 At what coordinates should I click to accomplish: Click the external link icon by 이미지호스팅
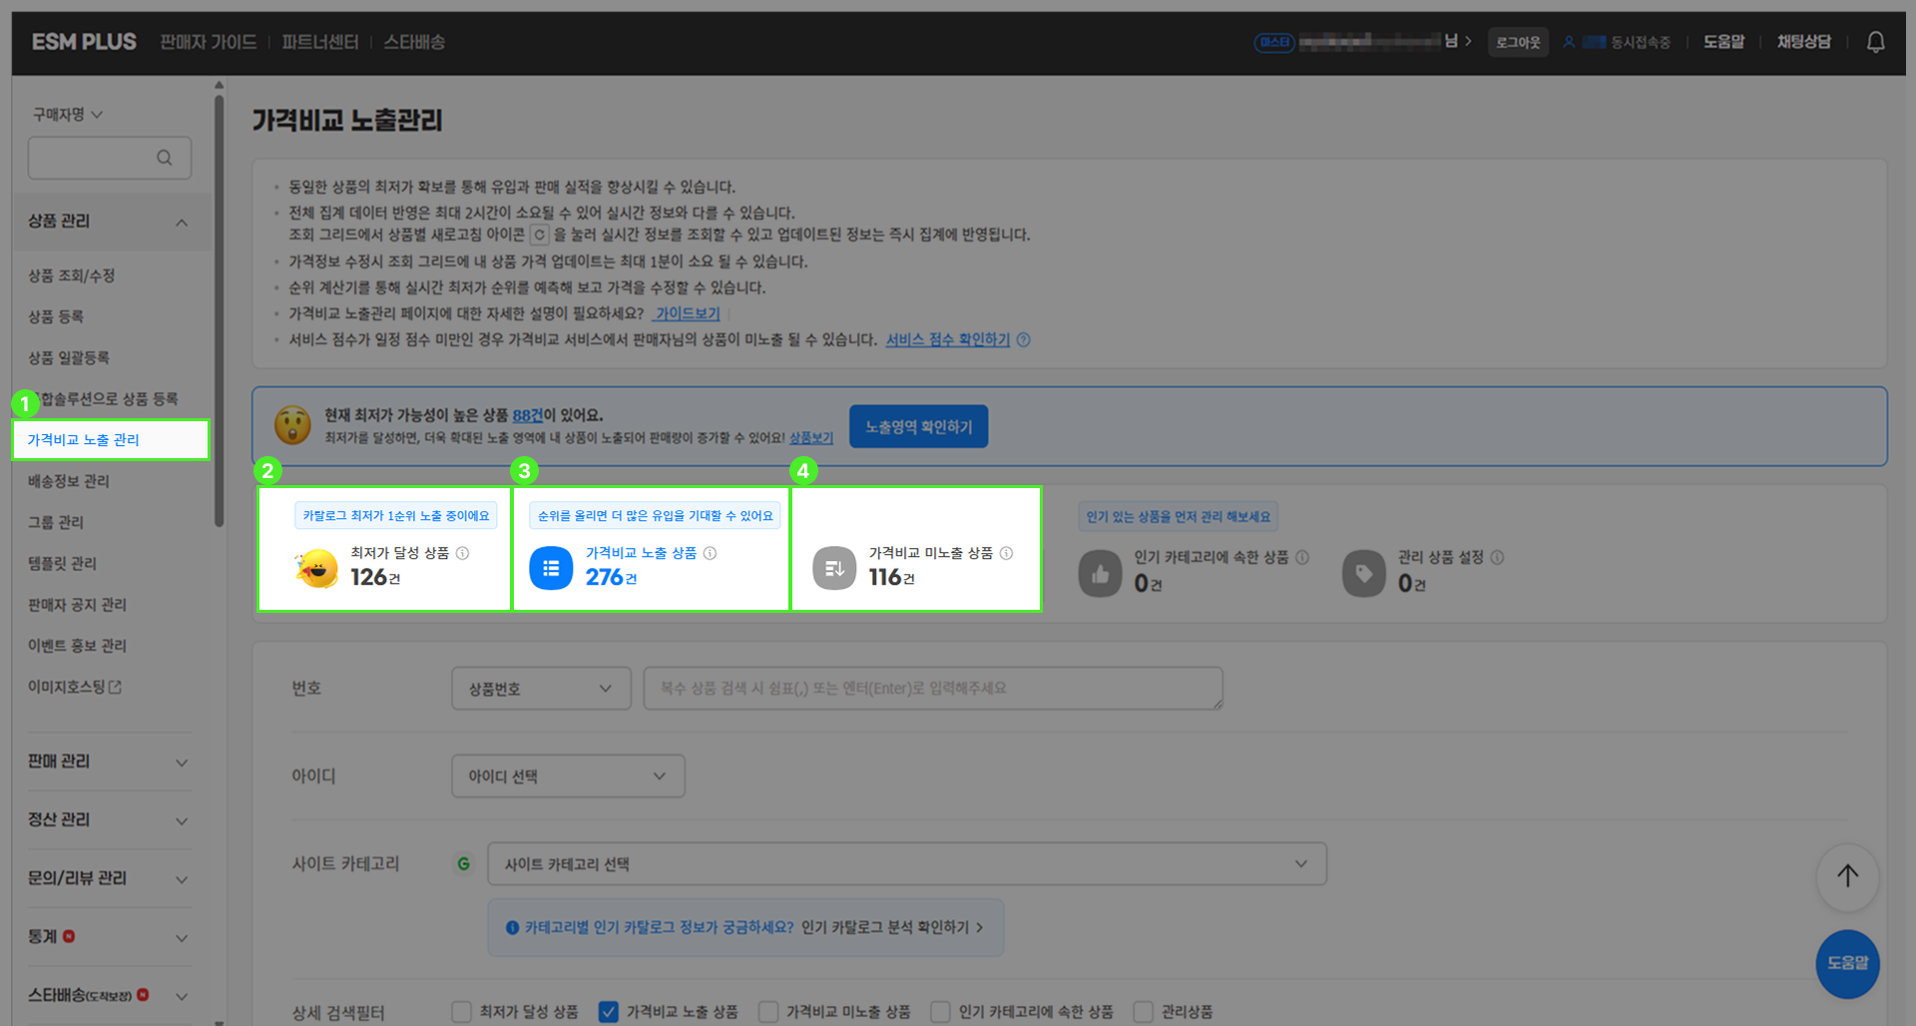(115, 687)
